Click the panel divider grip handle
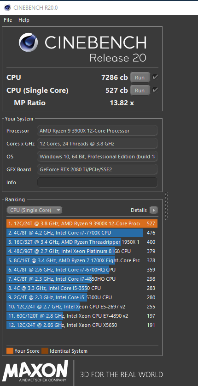 click(167, 206)
